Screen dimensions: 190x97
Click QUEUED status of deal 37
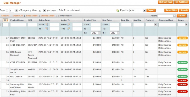click(182, 38)
